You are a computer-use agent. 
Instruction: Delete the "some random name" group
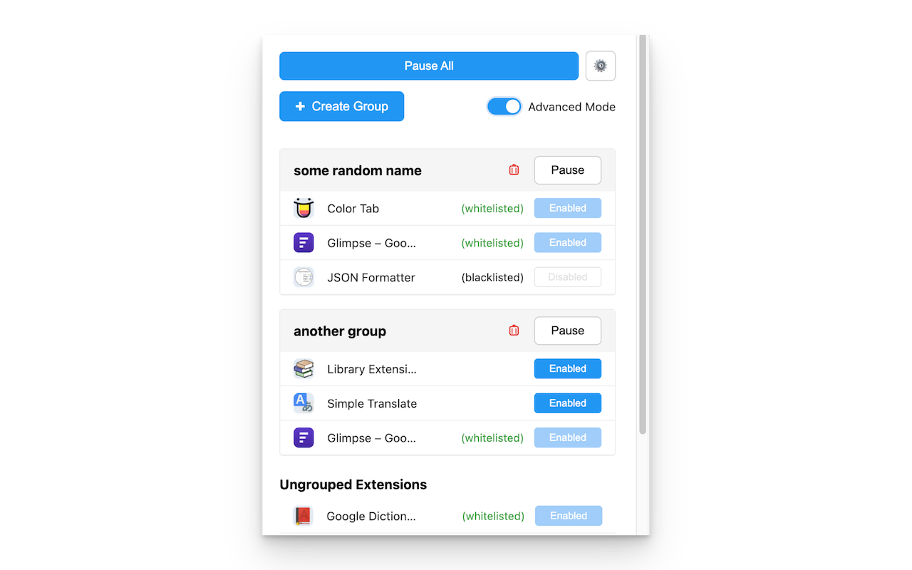tap(514, 170)
